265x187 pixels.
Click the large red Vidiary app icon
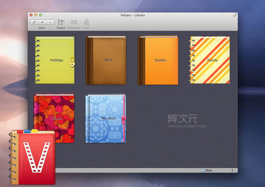[34, 157]
